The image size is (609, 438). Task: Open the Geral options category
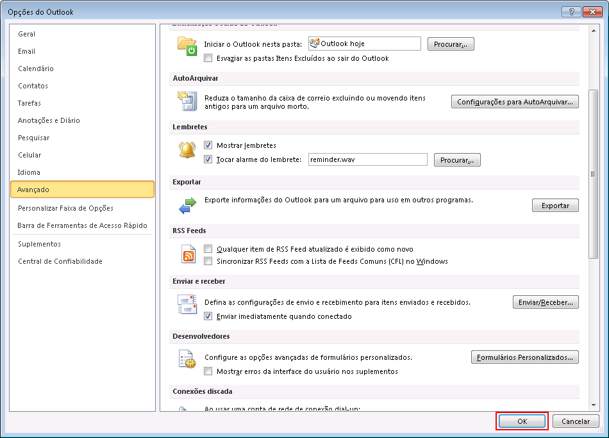click(x=82, y=34)
